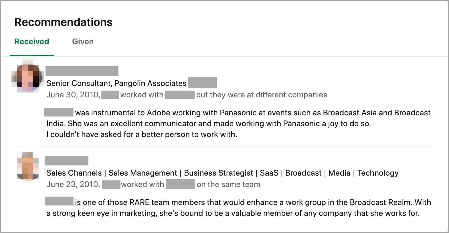The width and height of the screenshot is (449, 233).
Task: Click the redacted block after Pangolin Associates
Action: coord(202,83)
